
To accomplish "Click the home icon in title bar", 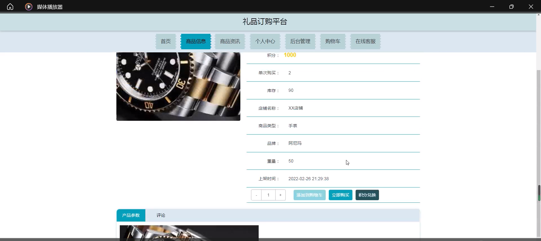I will [x=10, y=7].
